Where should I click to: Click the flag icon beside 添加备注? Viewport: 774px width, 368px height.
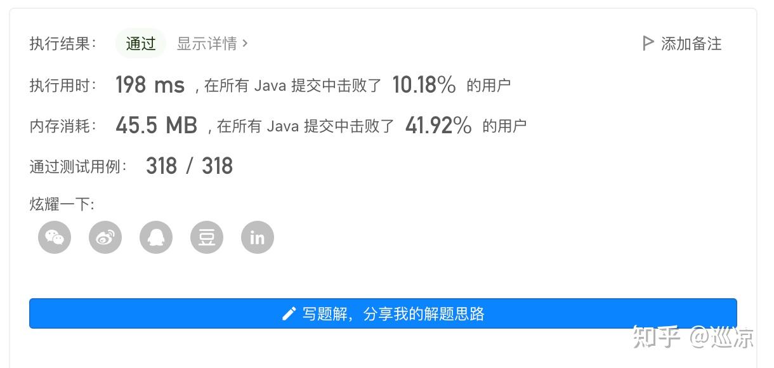coord(648,43)
